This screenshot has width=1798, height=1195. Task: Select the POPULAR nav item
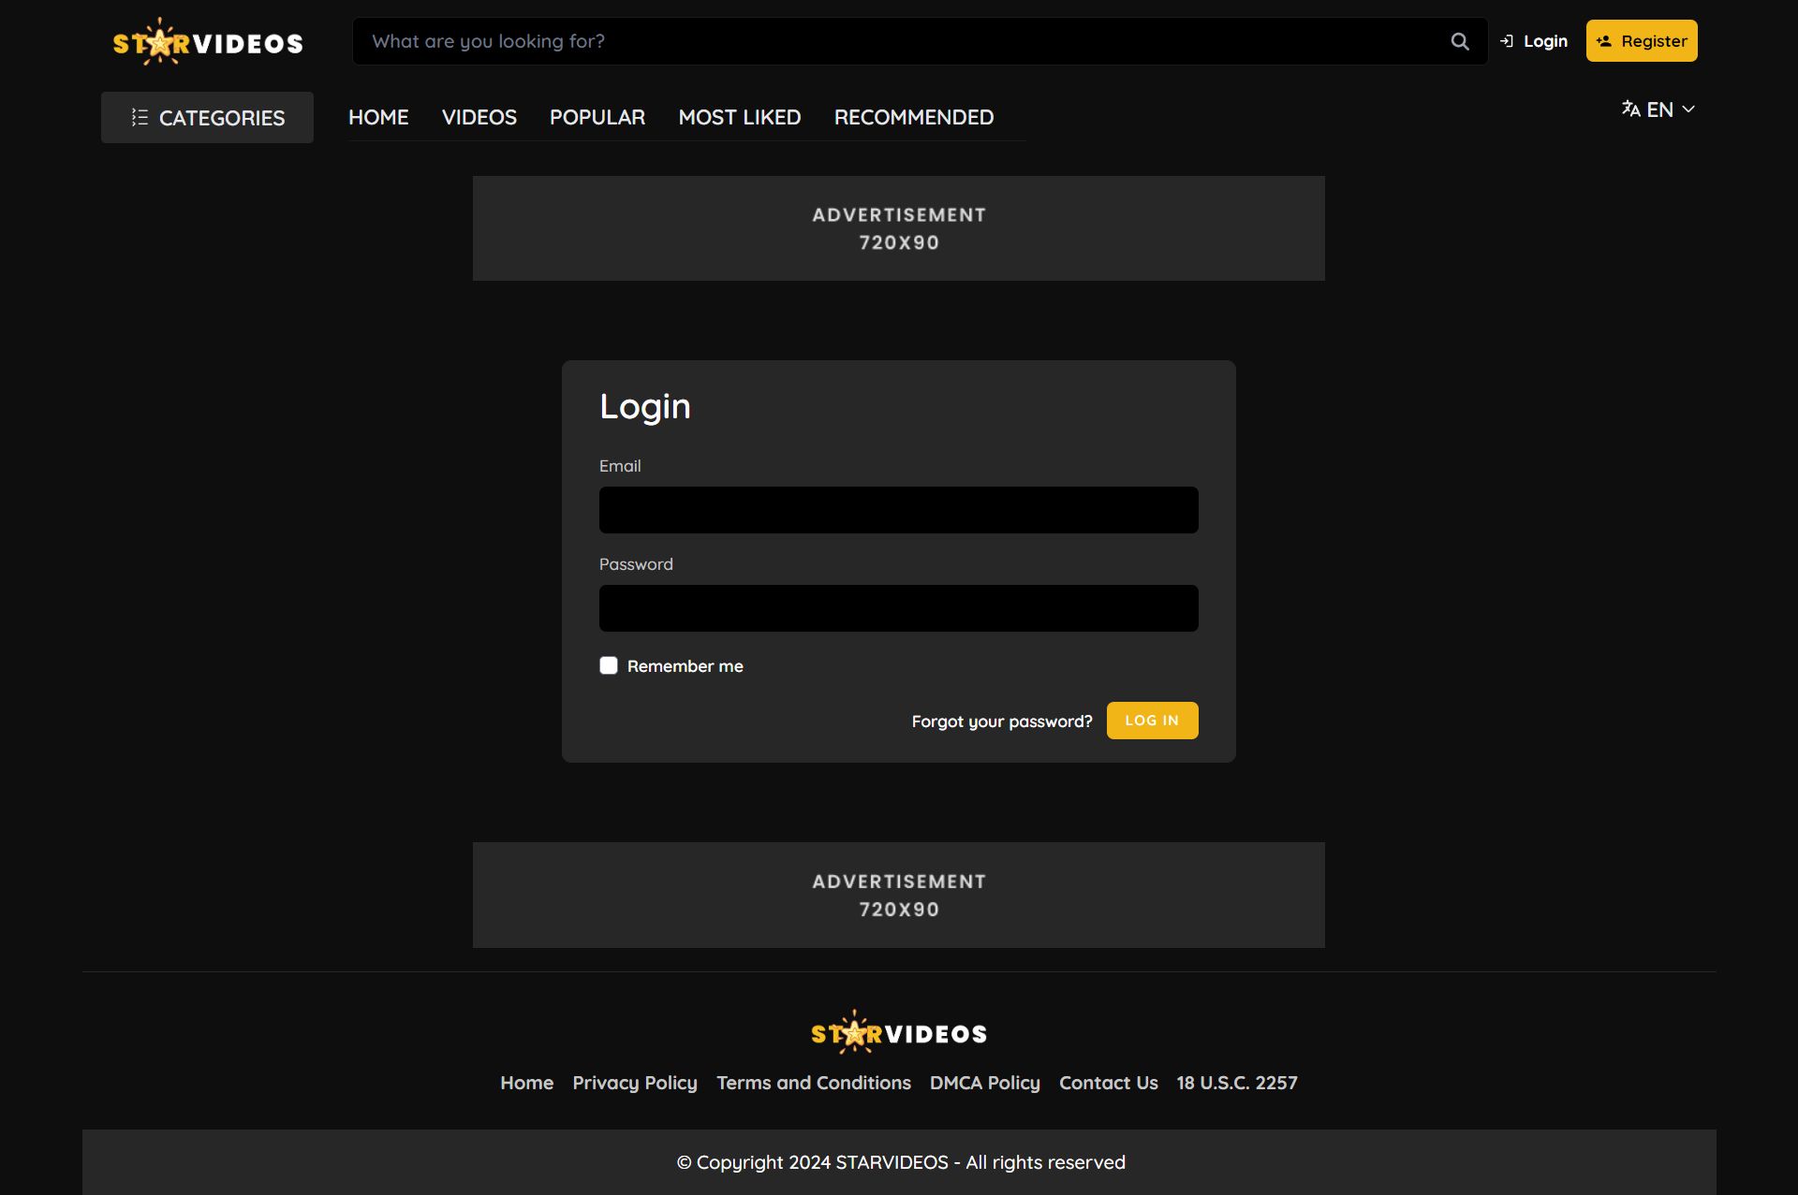click(597, 117)
